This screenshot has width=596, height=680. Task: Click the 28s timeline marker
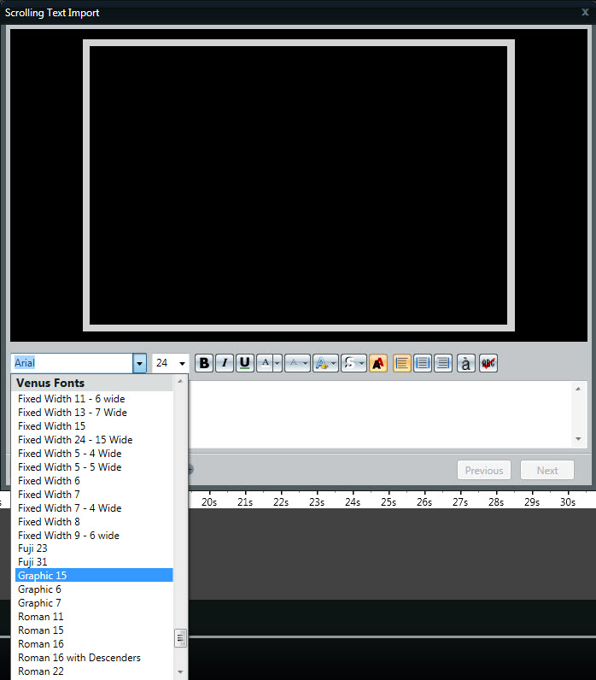(x=496, y=501)
